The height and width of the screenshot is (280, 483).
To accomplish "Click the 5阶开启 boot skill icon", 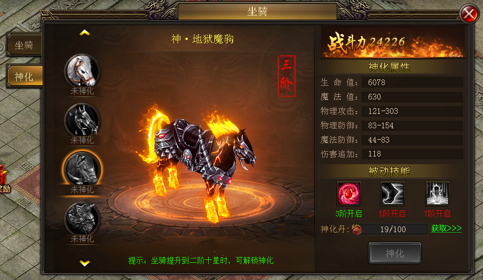I will pos(392,194).
